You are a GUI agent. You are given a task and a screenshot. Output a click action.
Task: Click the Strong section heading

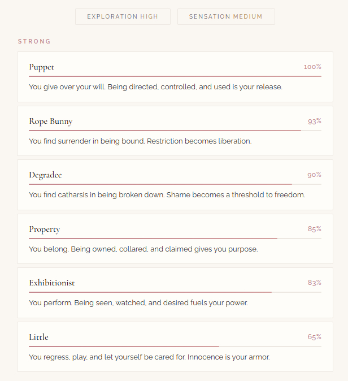click(x=34, y=41)
